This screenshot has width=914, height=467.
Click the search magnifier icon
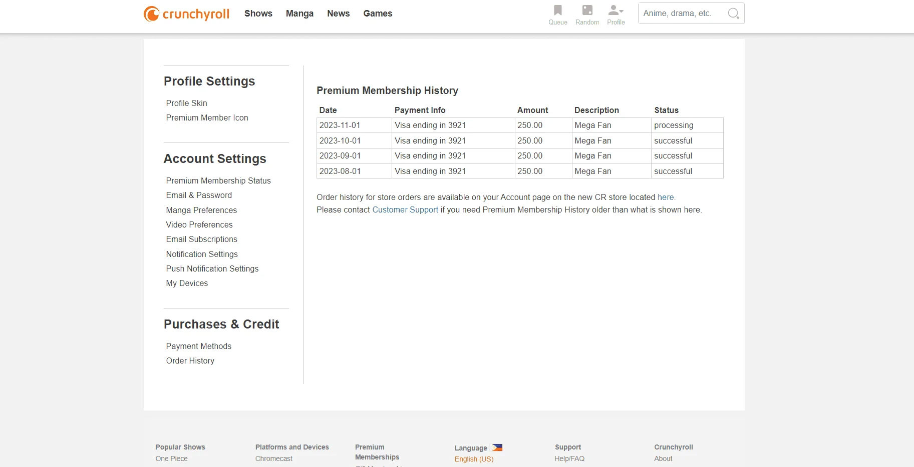pyautogui.click(x=733, y=13)
